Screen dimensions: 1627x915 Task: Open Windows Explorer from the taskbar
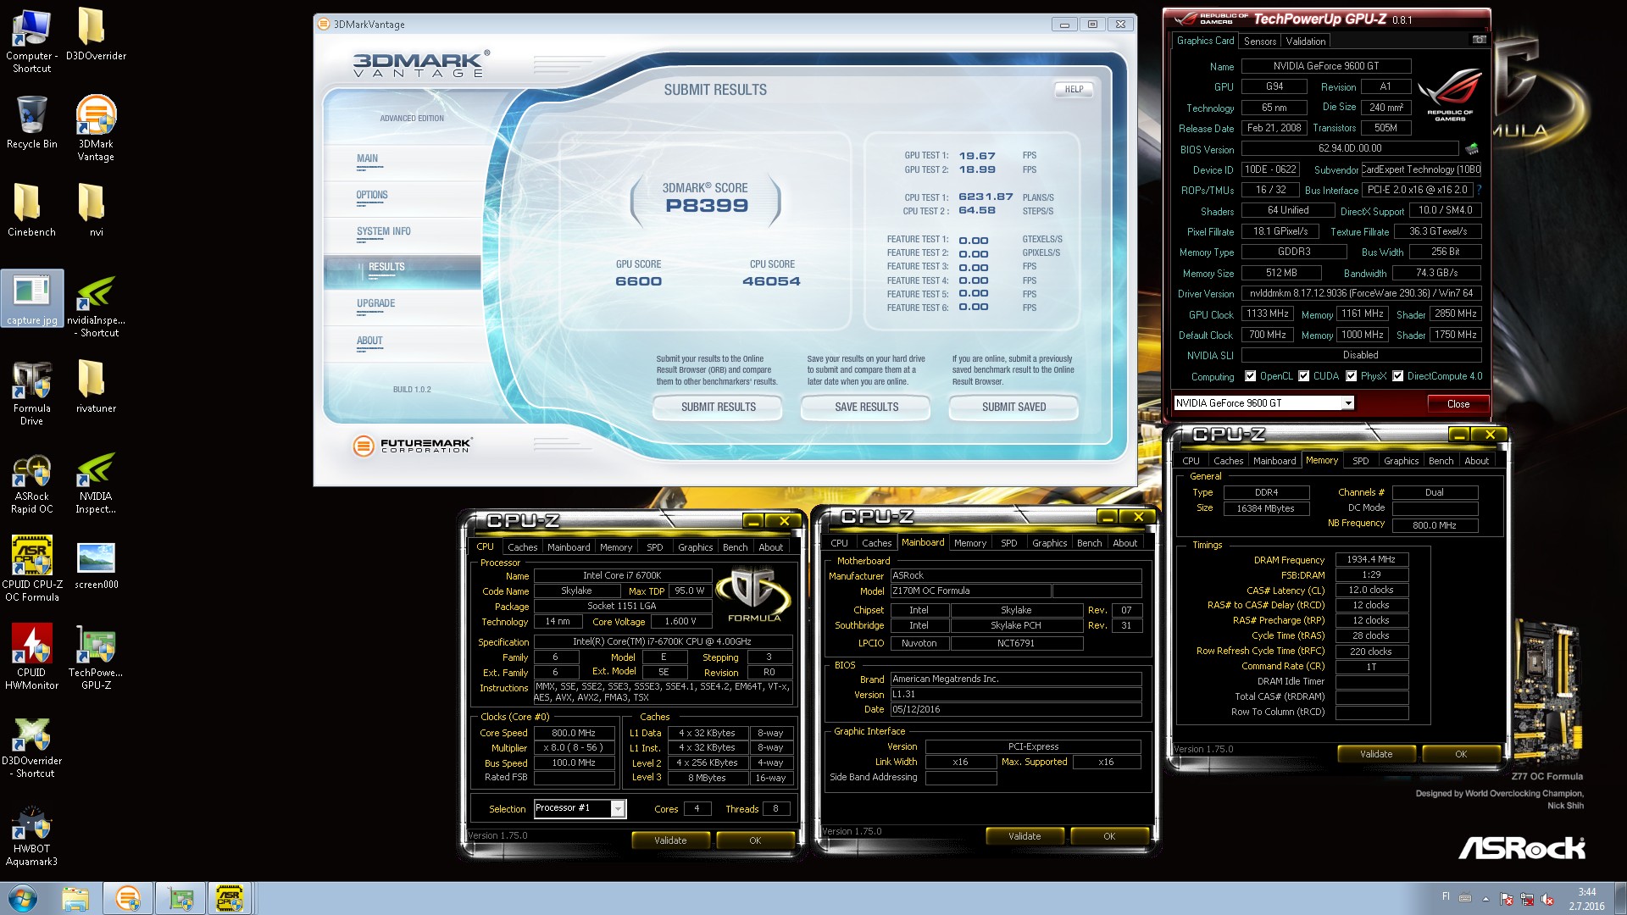click(75, 898)
